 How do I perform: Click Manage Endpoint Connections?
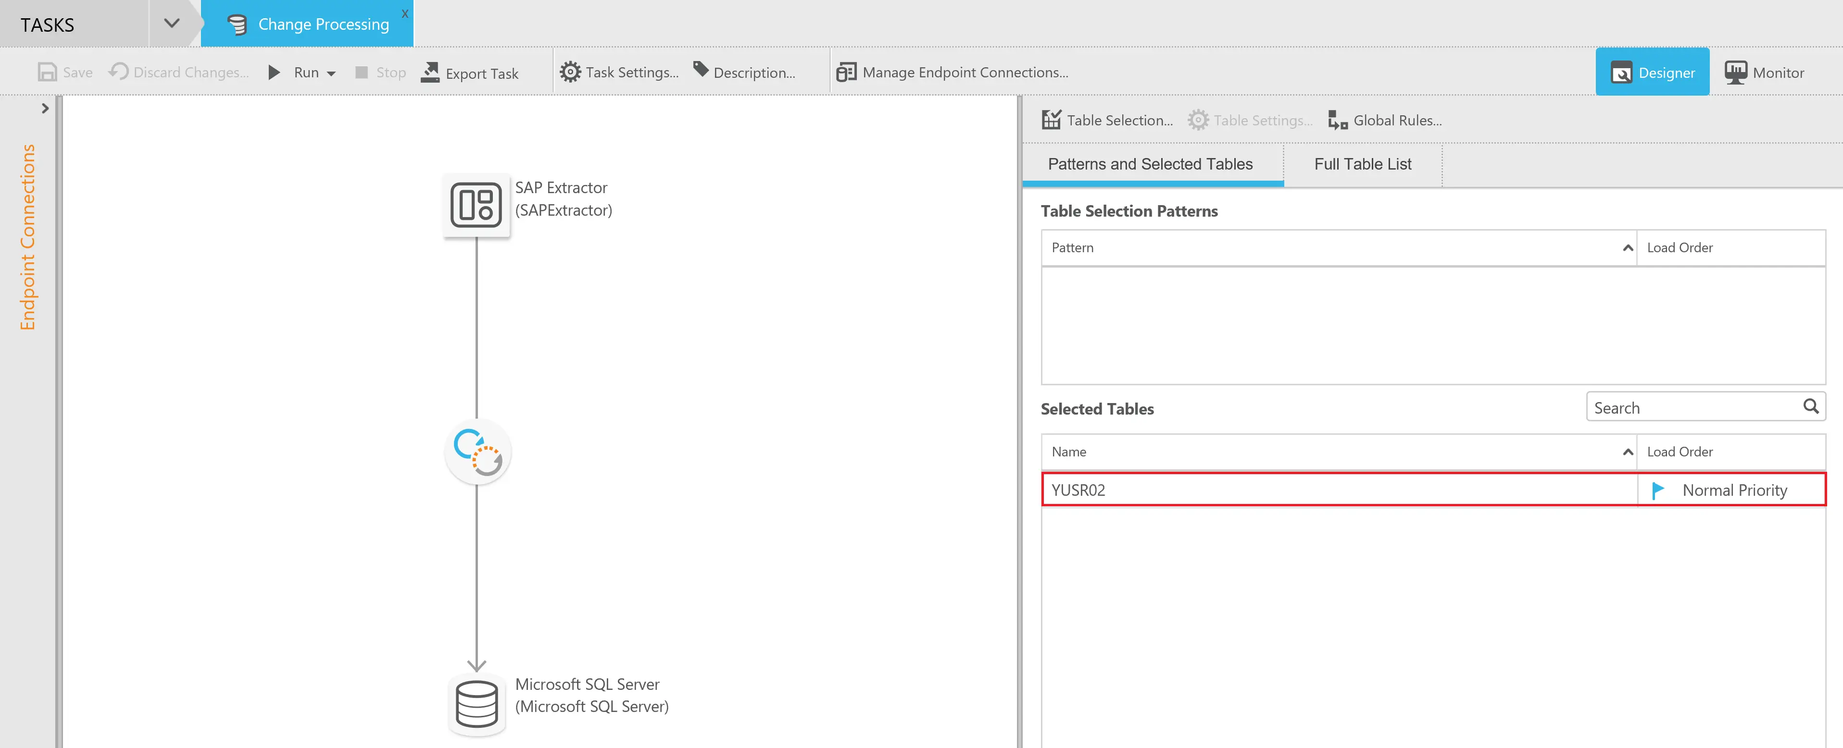coord(952,72)
